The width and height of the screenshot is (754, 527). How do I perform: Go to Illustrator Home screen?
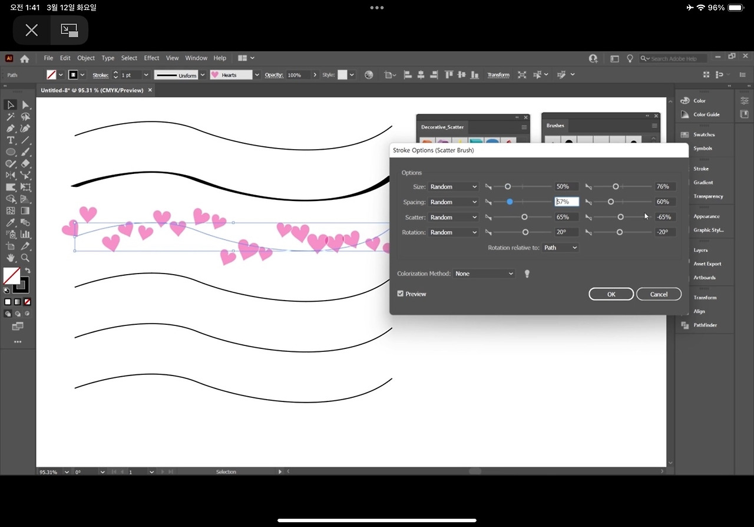click(25, 58)
